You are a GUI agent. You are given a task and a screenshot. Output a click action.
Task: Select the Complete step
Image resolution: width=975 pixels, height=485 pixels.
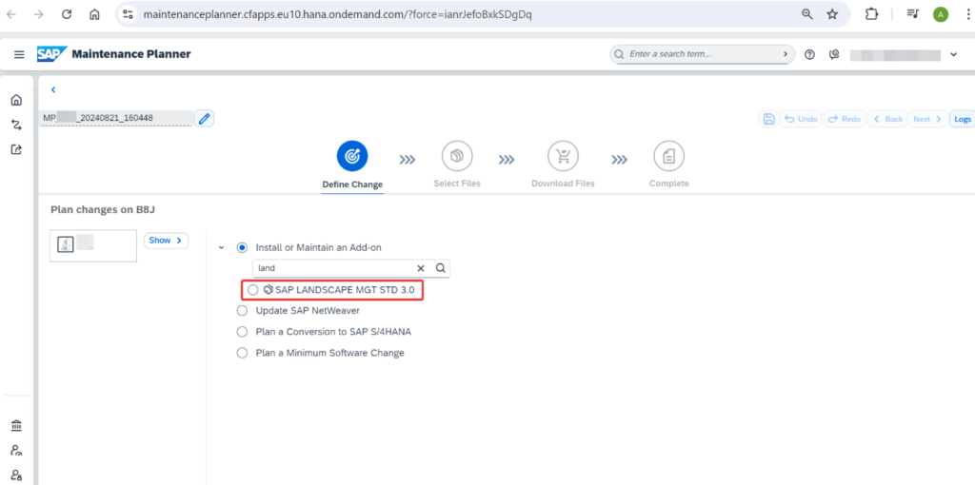tap(669, 165)
